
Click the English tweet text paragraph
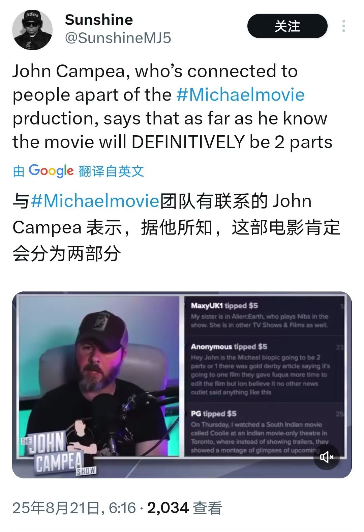pos(172,107)
